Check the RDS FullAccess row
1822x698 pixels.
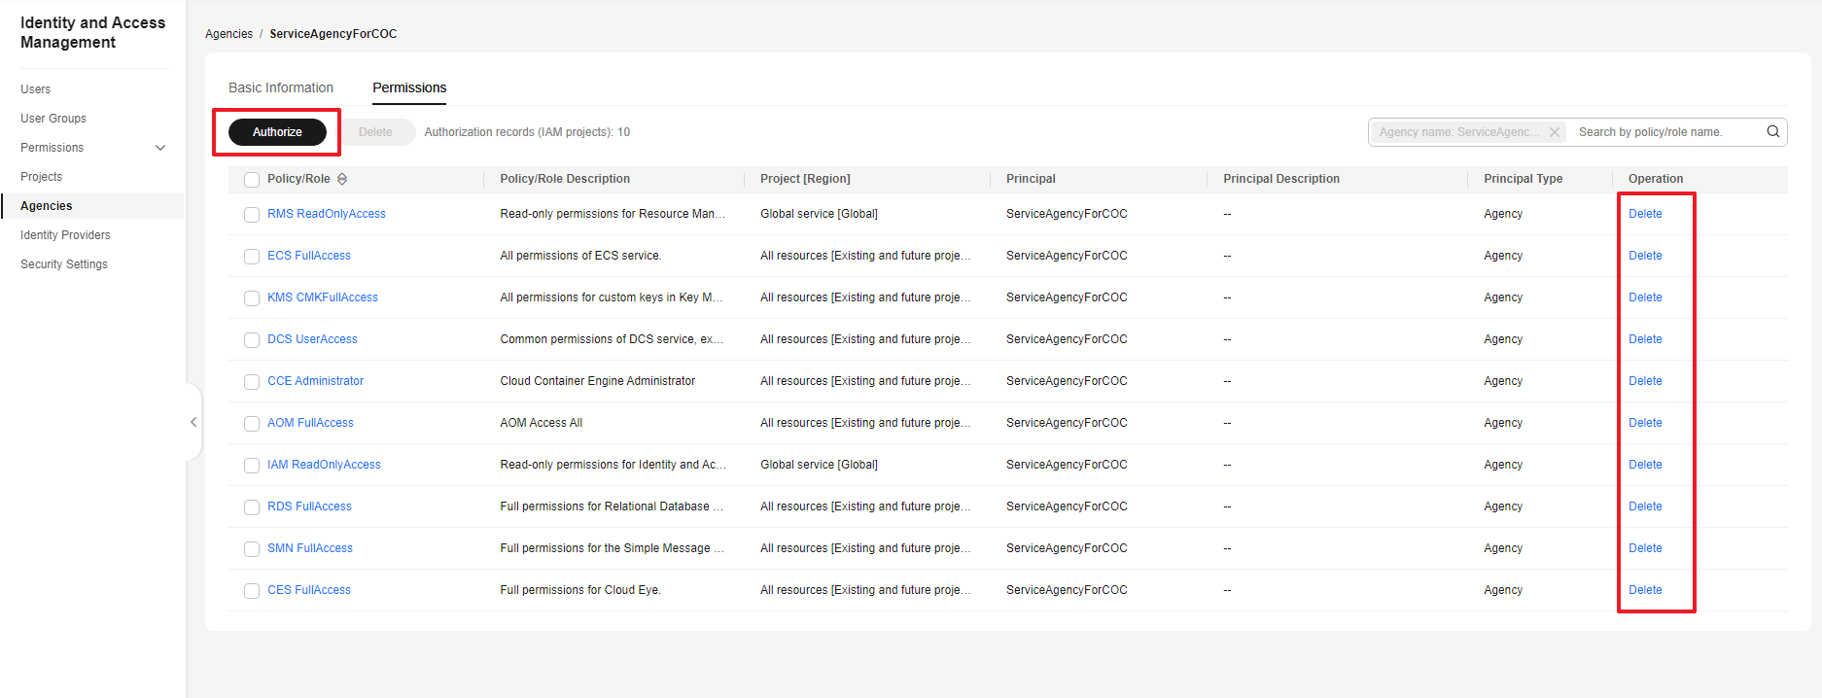point(252,507)
